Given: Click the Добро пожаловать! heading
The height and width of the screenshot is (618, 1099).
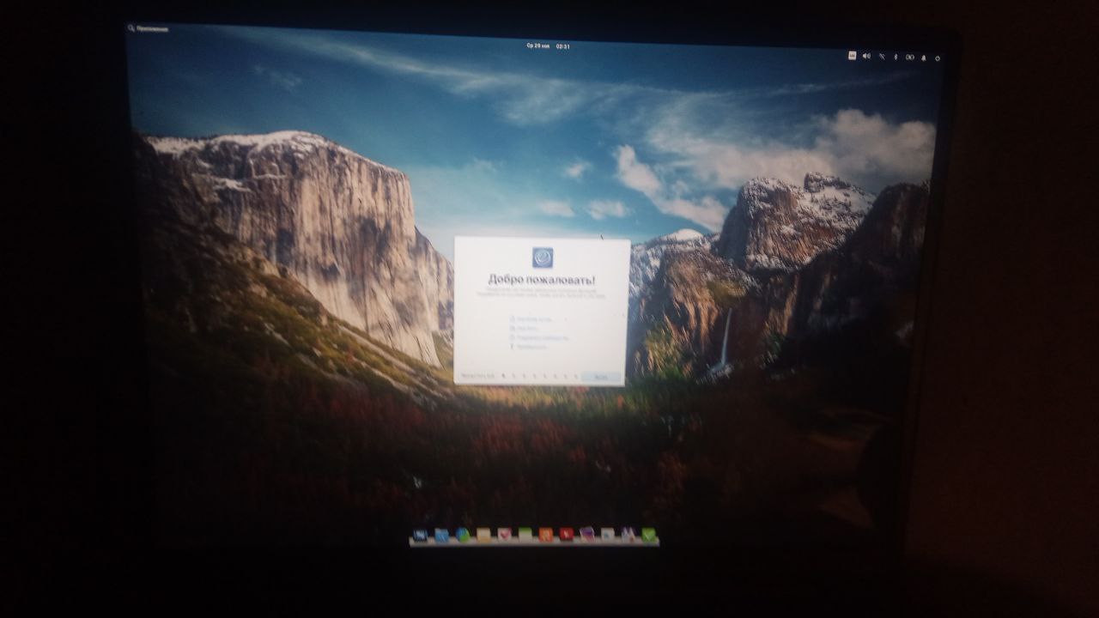Looking at the screenshot, I should [x=542, y=279].
